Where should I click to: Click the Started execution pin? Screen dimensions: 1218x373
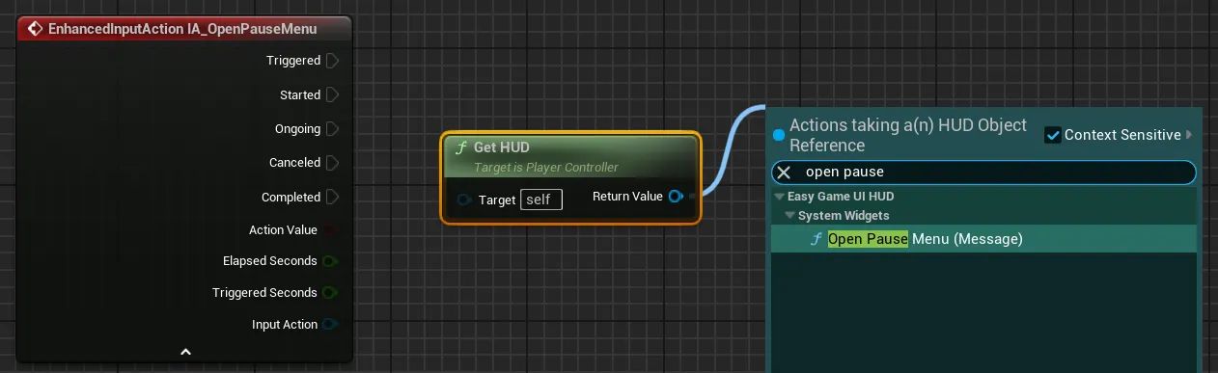pyautogui.click(x=332, y=94)
